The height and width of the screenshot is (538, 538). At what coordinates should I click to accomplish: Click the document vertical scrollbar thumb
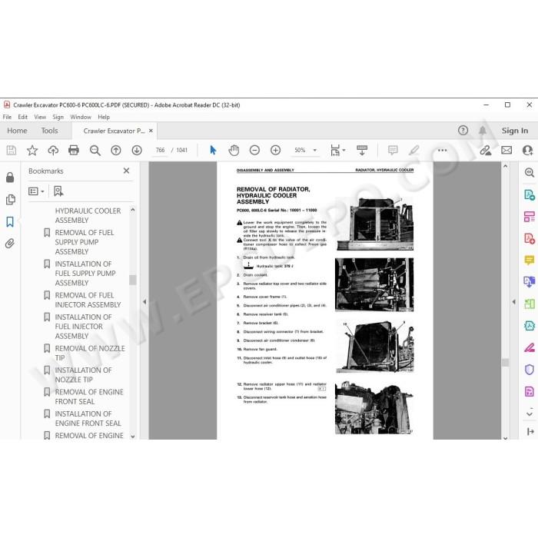point(506,363)
